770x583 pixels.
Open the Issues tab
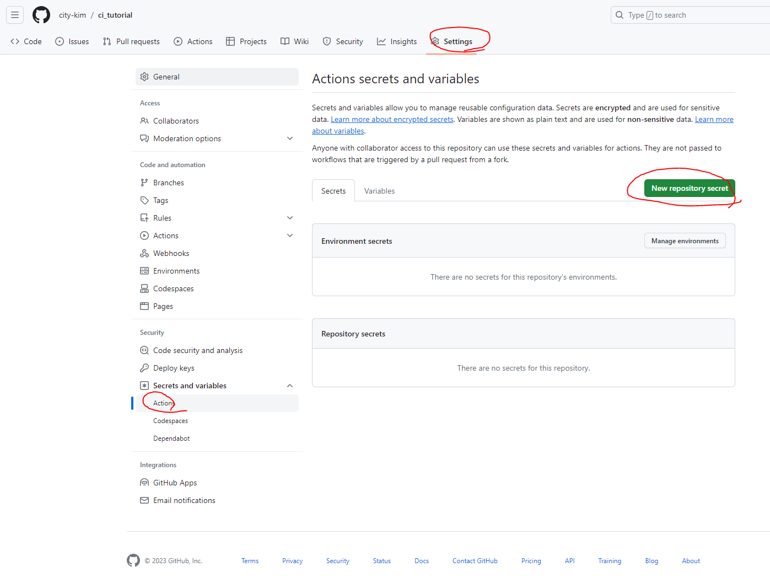72,41
